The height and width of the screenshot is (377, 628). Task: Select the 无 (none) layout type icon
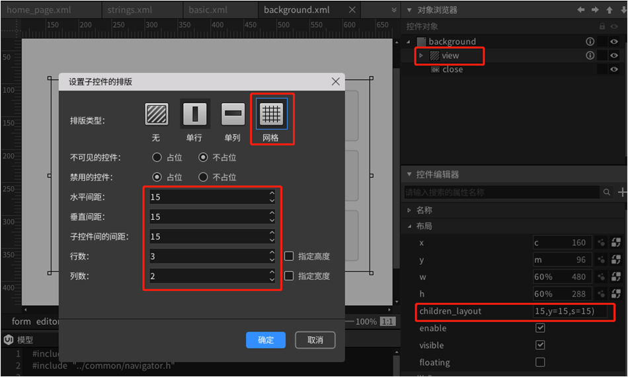click(x=157, y=114)
